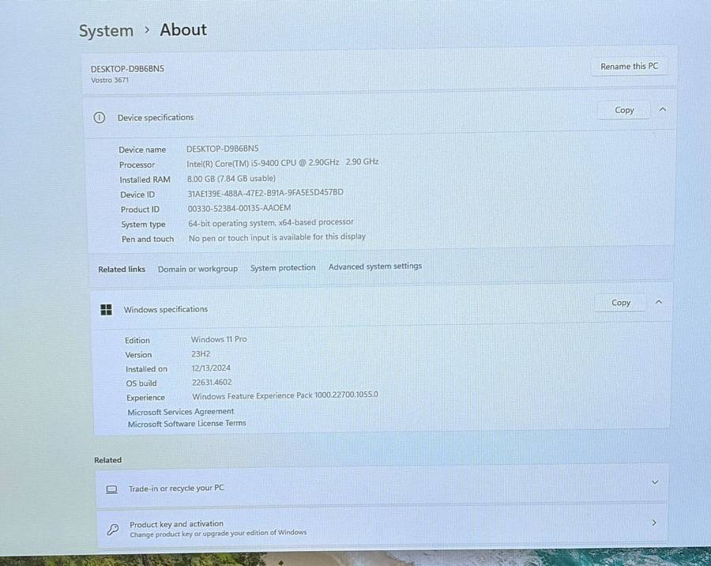The height and width of the screenshot is (566, 711).
Task: Click the Product key icon
Action: click(x=113, y=529)
